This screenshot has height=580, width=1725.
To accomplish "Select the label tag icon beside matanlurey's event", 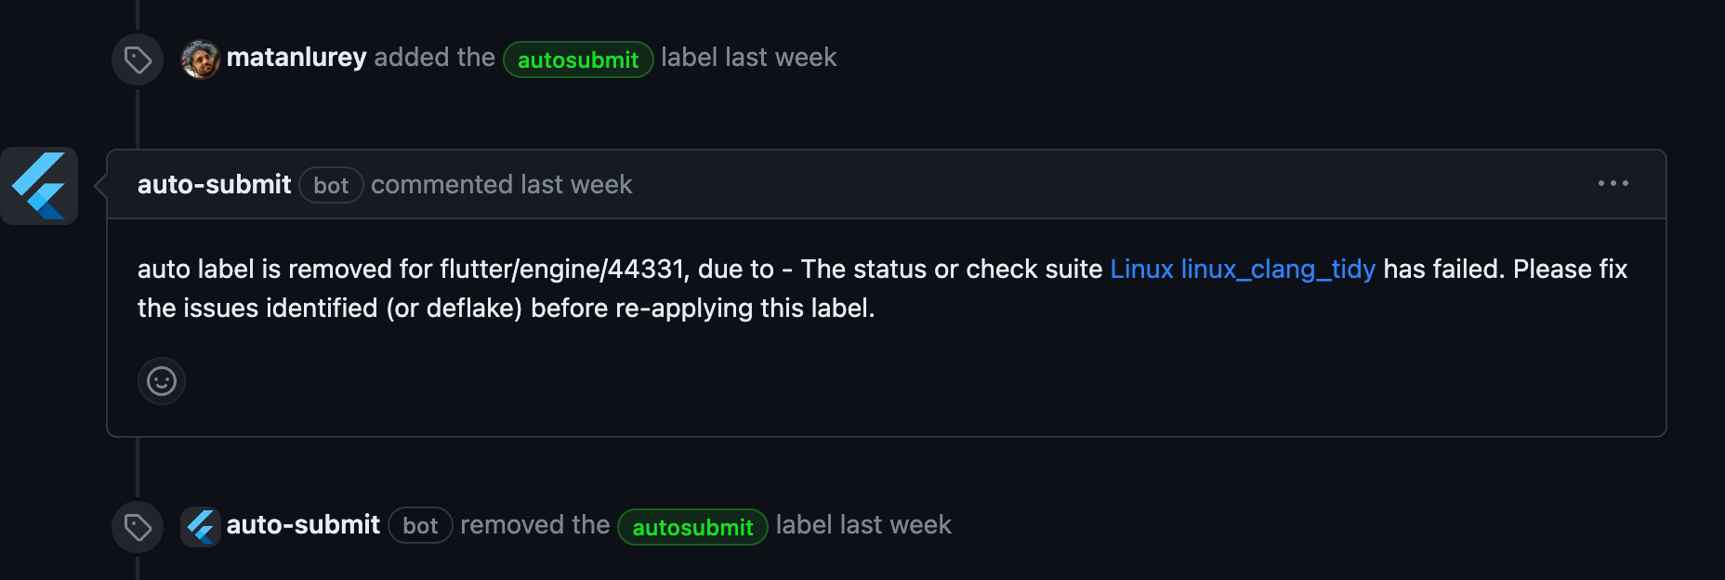I will [x=138, y=59].
